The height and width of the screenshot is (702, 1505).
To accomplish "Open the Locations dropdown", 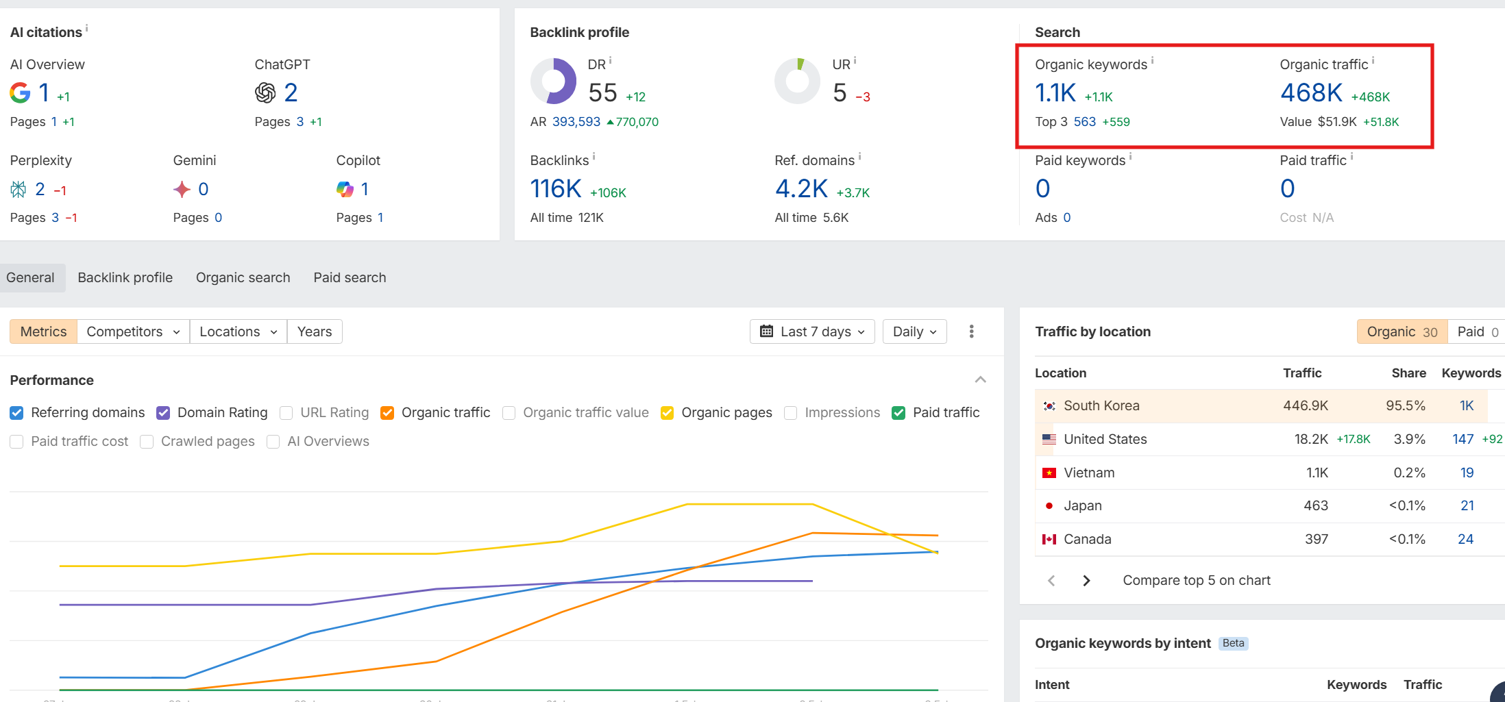I will click(237, 331).
